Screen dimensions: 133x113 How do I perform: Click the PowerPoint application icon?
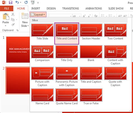click(4, 2)
